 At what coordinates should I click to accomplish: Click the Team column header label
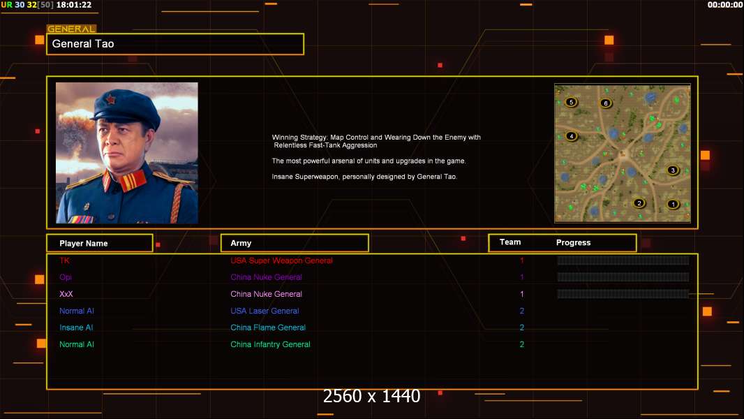[x=510, y=242]
